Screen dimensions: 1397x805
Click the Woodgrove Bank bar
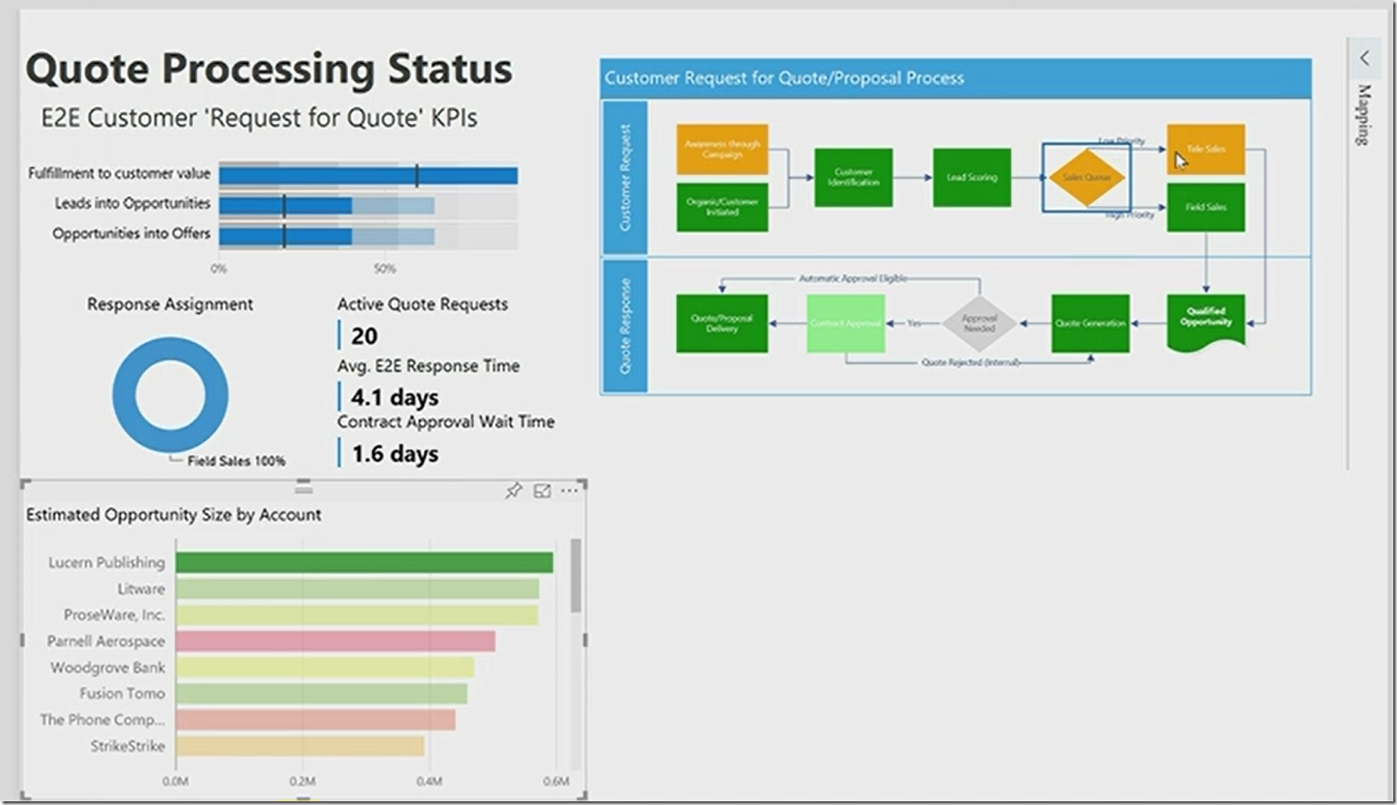(324, 667)
